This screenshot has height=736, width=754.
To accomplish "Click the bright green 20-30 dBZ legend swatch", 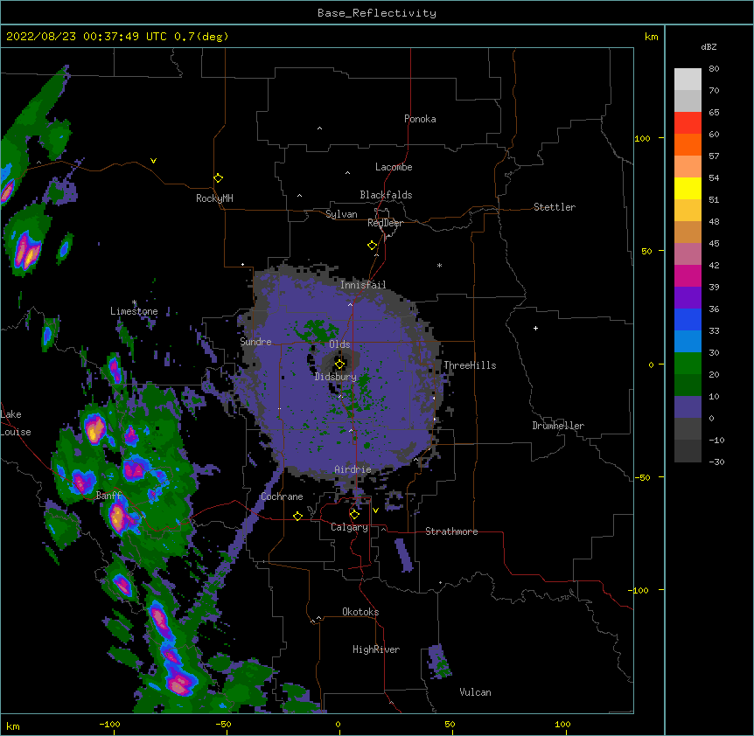I will 688,364.
